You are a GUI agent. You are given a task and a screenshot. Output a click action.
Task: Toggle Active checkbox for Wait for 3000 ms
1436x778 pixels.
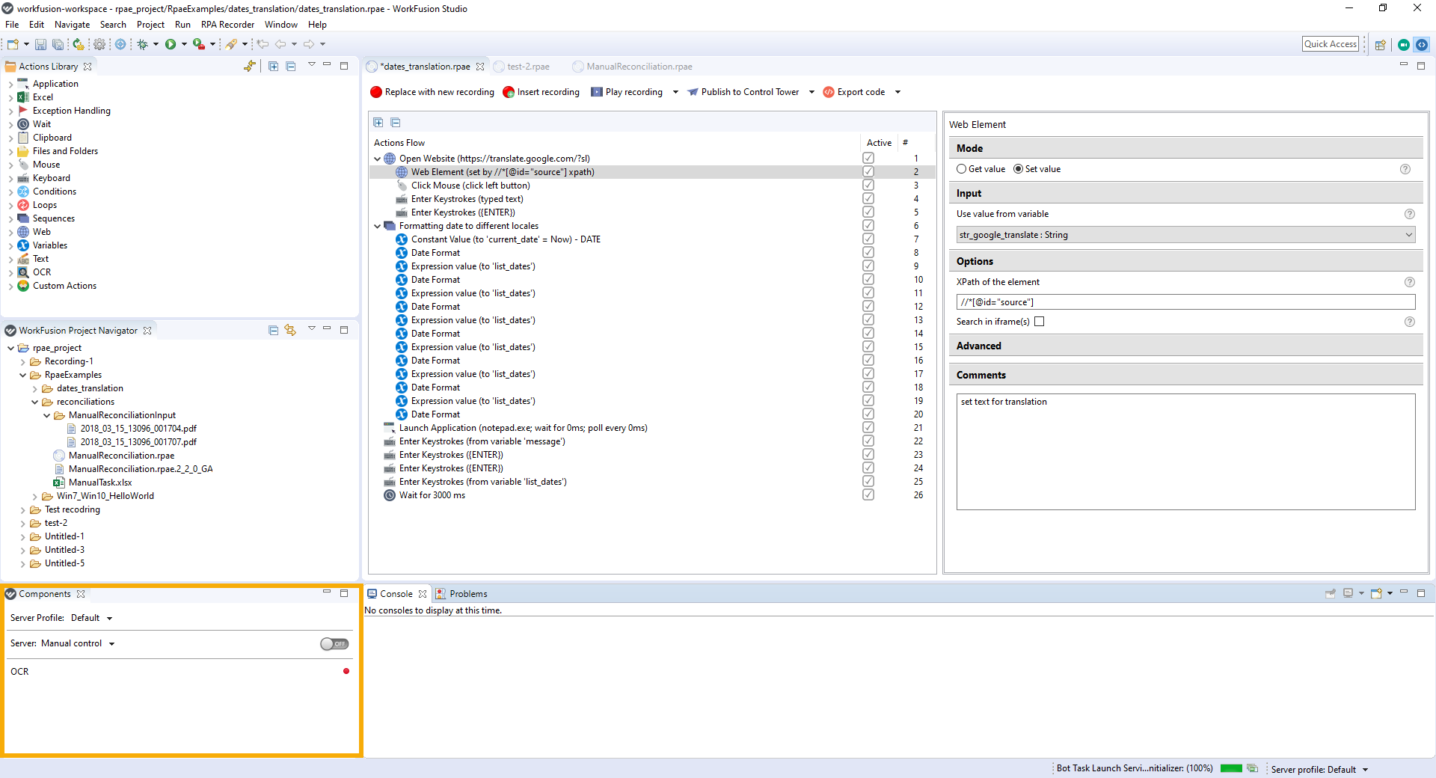[868, 495]
